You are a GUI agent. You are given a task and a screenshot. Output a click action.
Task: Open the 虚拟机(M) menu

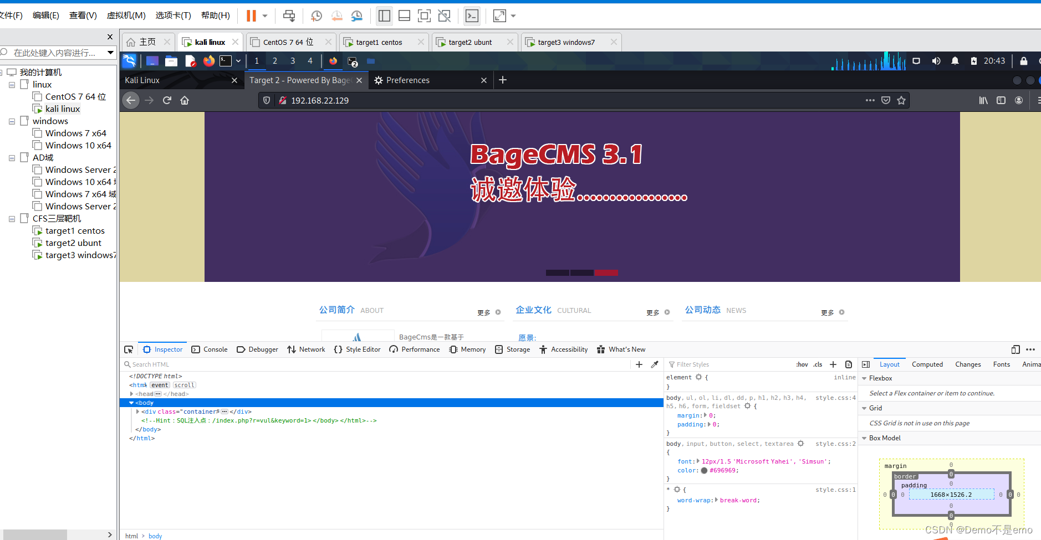click(x=126, y=16)
